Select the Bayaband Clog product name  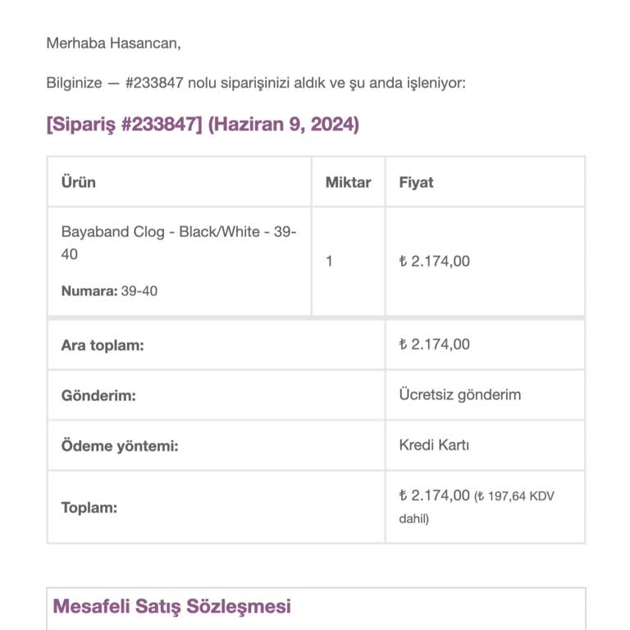coord(179,243)
